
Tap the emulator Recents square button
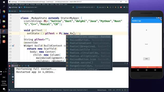click(155, 70)
